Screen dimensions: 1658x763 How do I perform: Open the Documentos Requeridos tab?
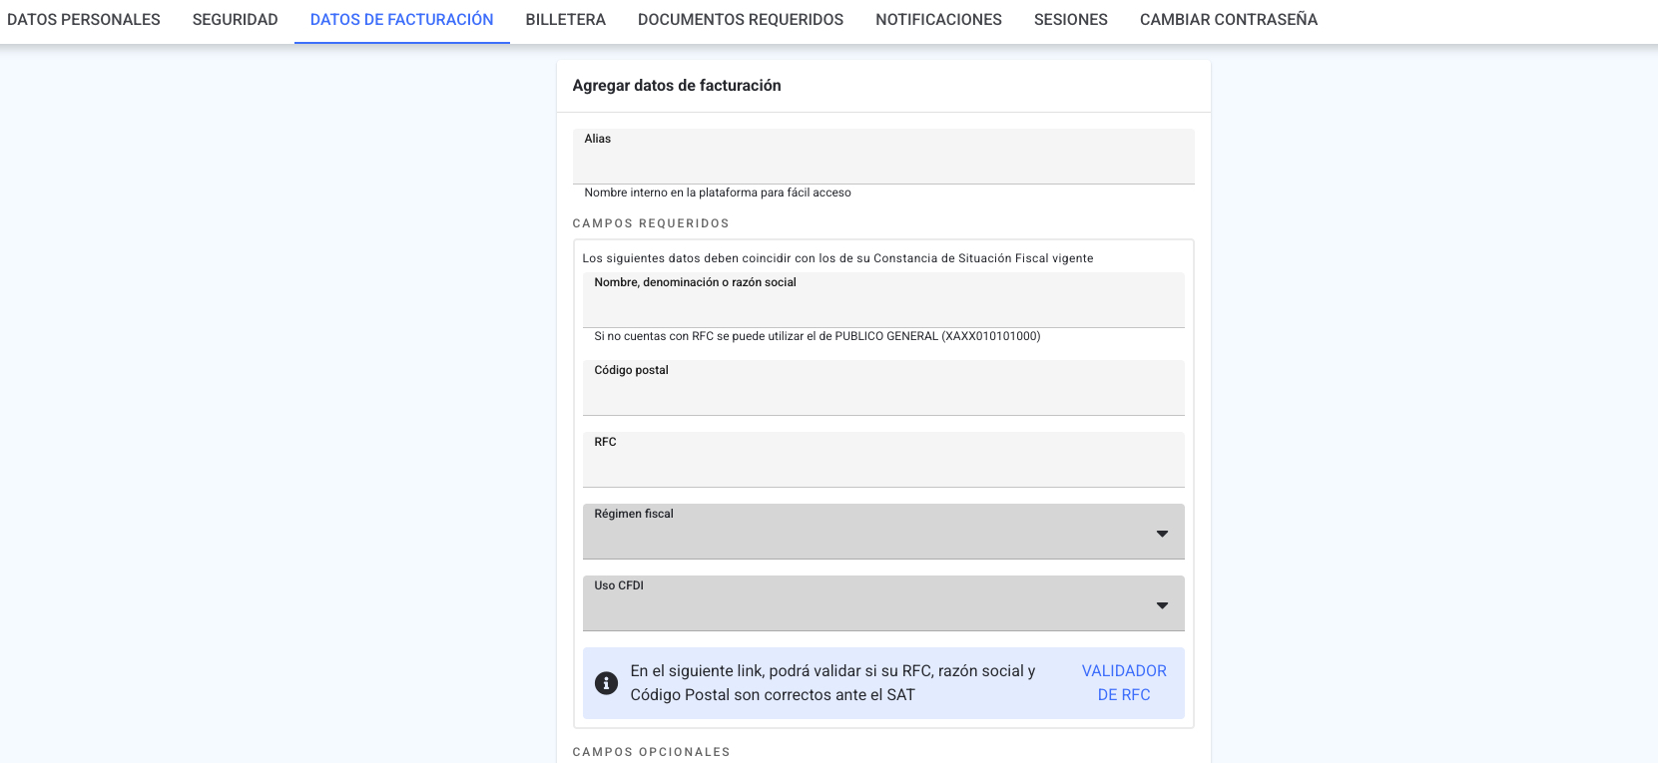click(741, 20)
